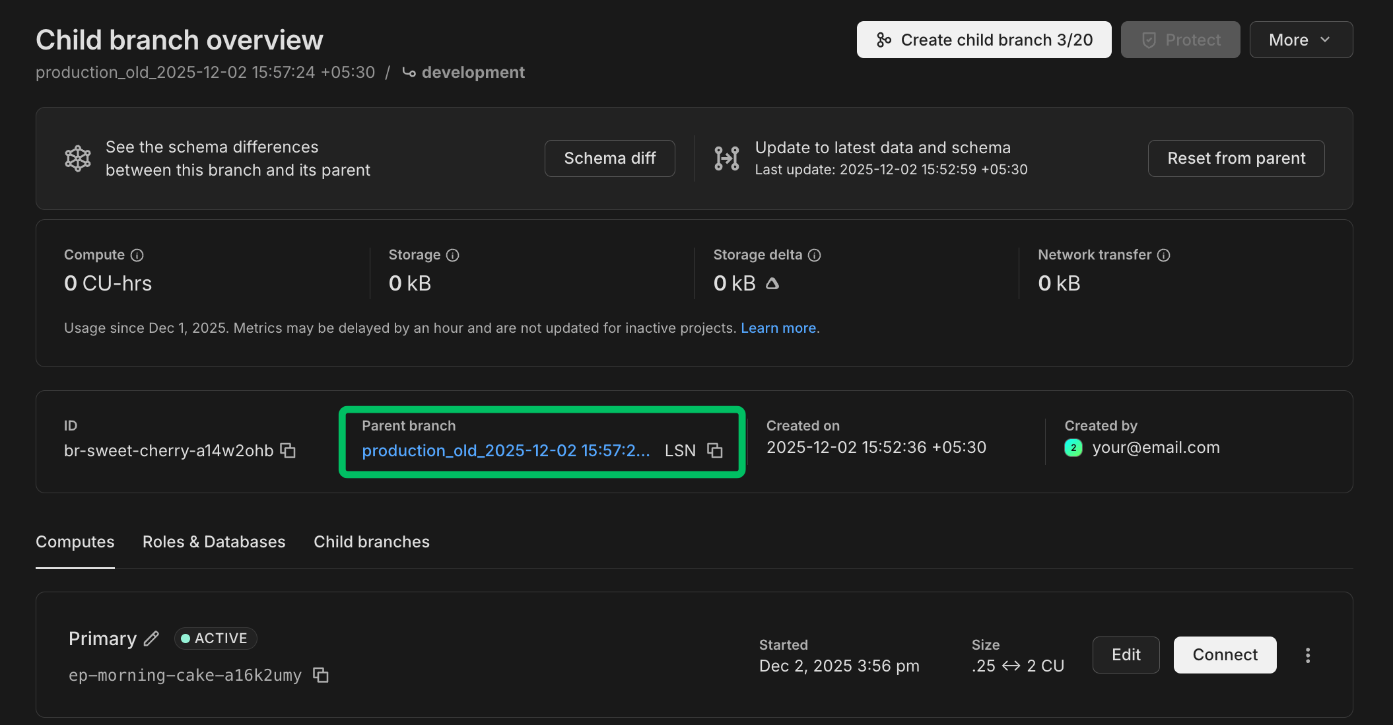Click the avatar icon next to your@email.com
The height and width of the screenshot is (725, 1393).
tap(1073, 448)
